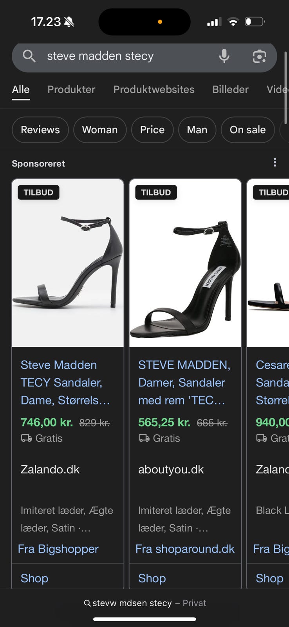Viewport: 289px width, 627px height.
Task: Open Steve Madden TECY Sandaler Zalando link
Action: 65,382
